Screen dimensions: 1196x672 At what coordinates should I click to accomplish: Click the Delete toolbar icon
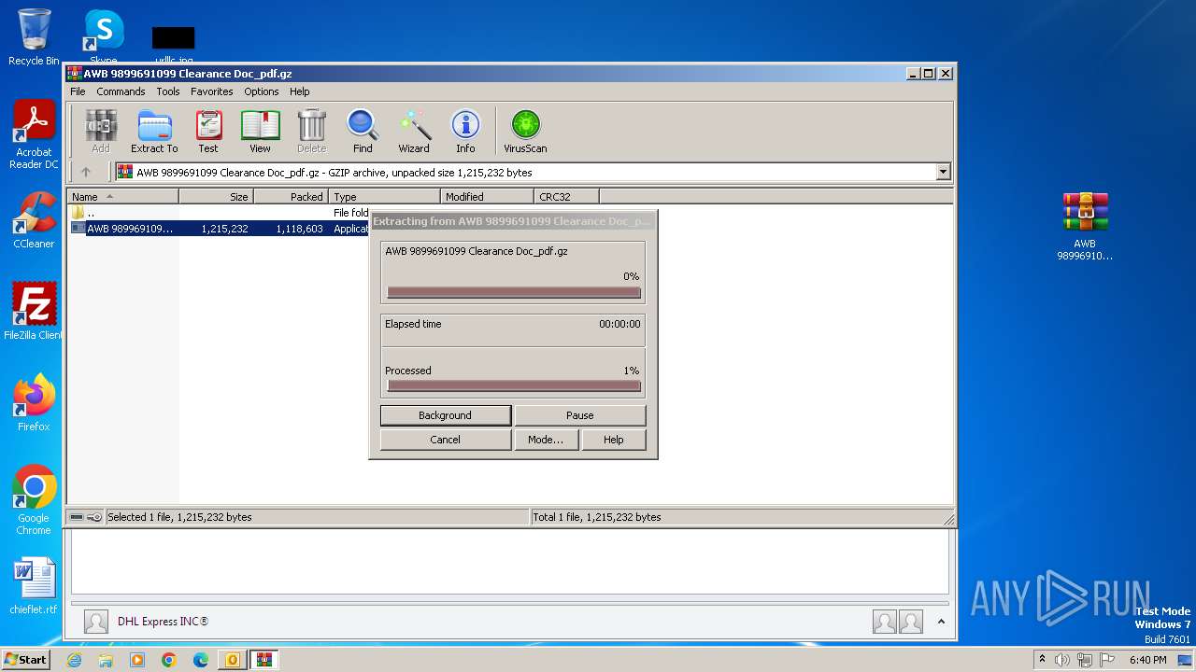pyautogui.click(x=311, y=132)
